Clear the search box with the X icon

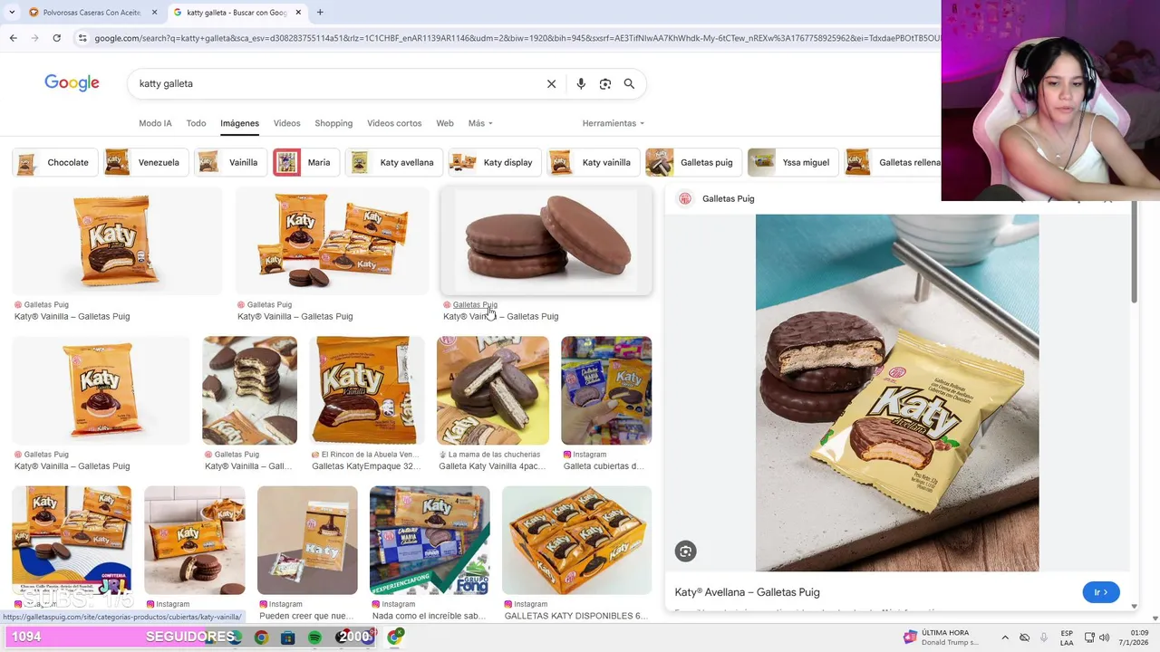pos(551,83)
